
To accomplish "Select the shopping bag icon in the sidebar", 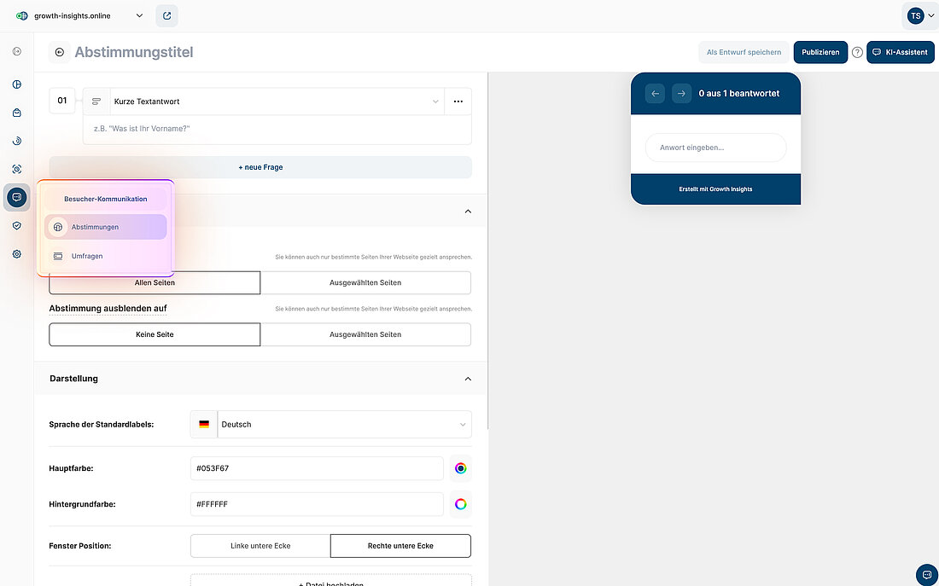I will pyautogui.click(x=16, y=112).
